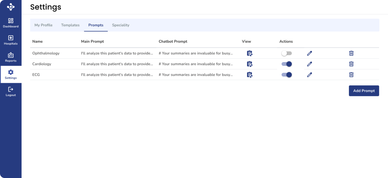Click the view icon for ECG
Screen dimensions: 388x178
tap(249, 75)
